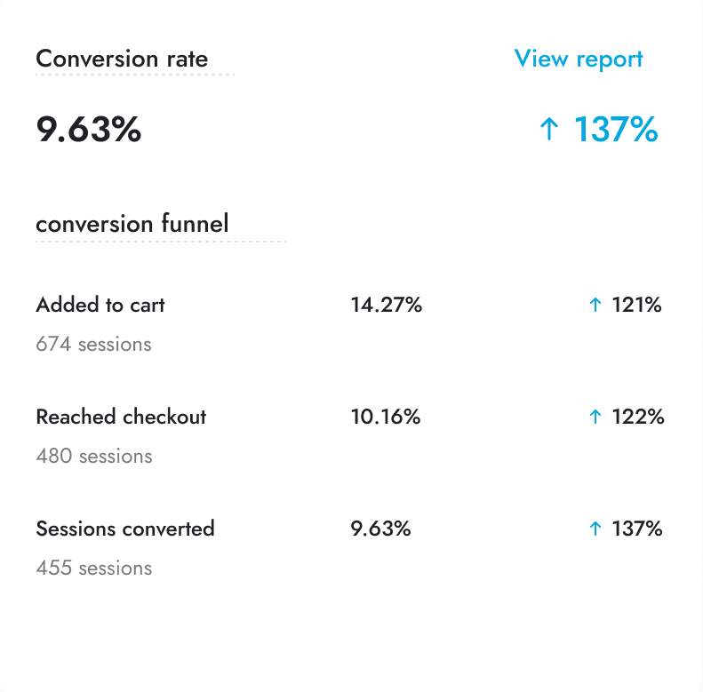
Task: Click the 122% change percentage
Action: point(638,418)
